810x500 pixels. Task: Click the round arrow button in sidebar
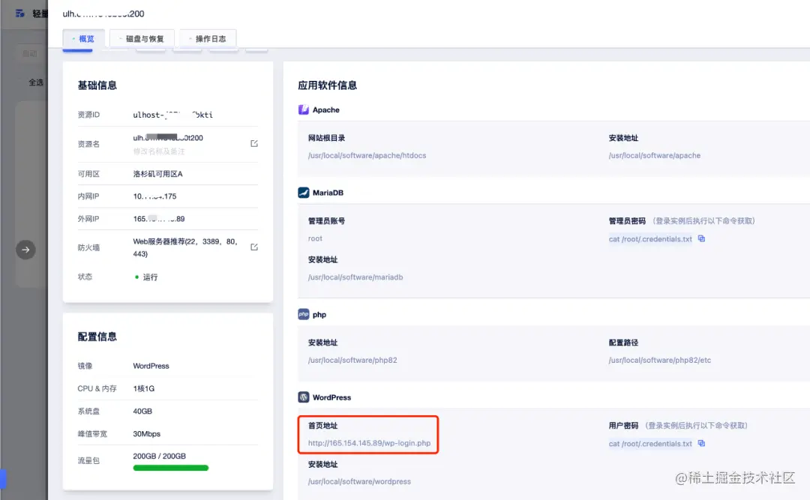click(25, 250)
